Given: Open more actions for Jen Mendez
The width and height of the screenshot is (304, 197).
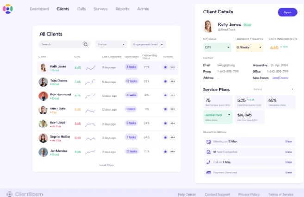Looking at the screenshot, I should pos(173,152).
